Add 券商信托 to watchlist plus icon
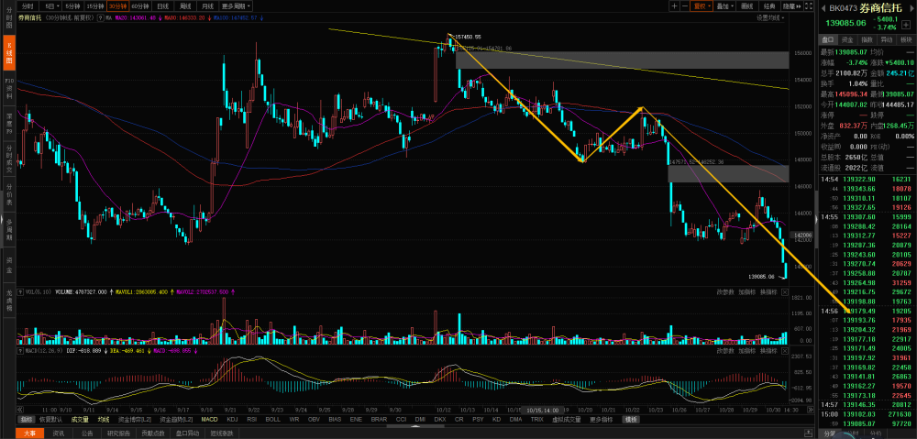This screenshot has width=917, height=439. (906, 25)
